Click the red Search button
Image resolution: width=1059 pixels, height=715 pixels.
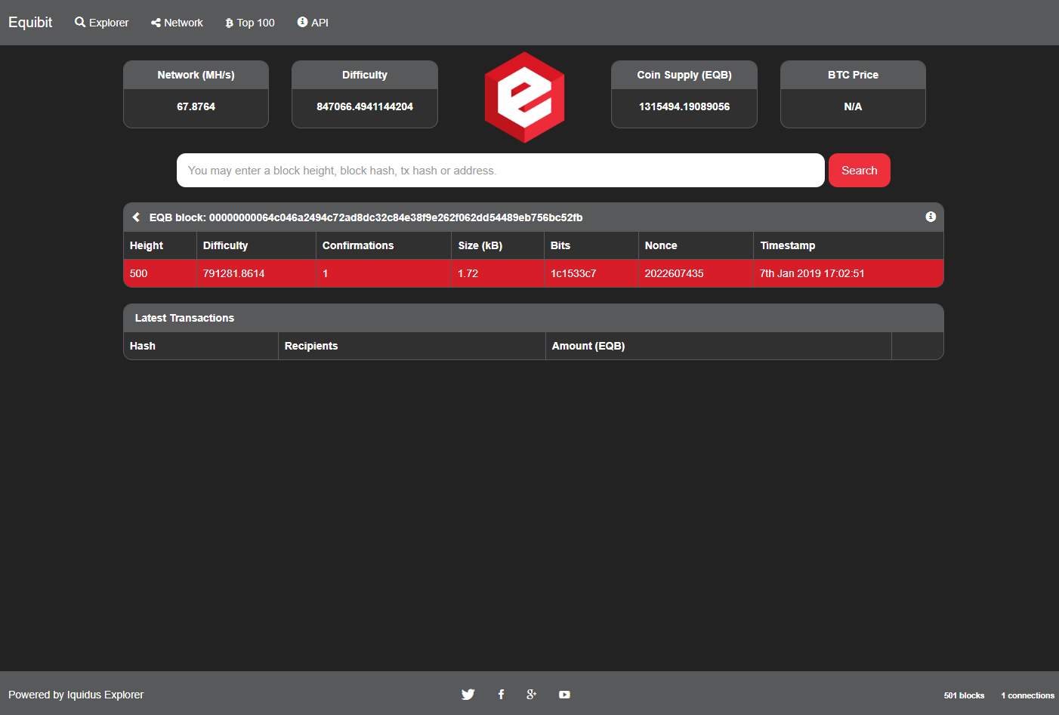point(859,171)
